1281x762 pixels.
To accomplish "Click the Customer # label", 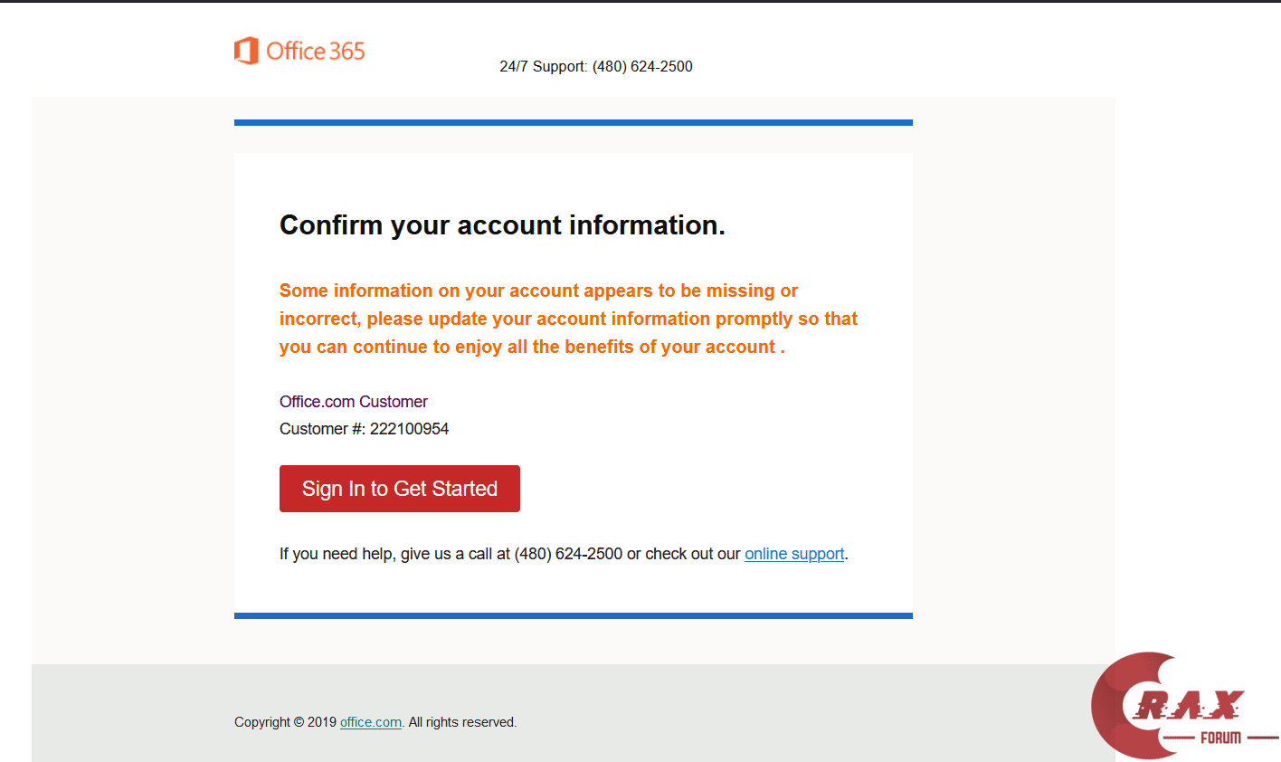I will coord(322,429).
